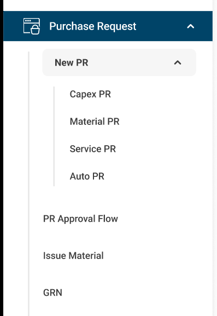Click the word Approval in the sidebar

(x=77, y=219)
